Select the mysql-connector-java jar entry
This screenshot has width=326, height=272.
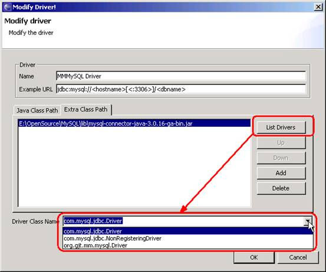click(x=134, y=124)
